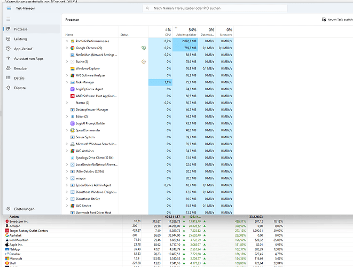Expand the Suche (3) process group
The width and height of the screenshot is (353, 267).
tap(67, 62)
